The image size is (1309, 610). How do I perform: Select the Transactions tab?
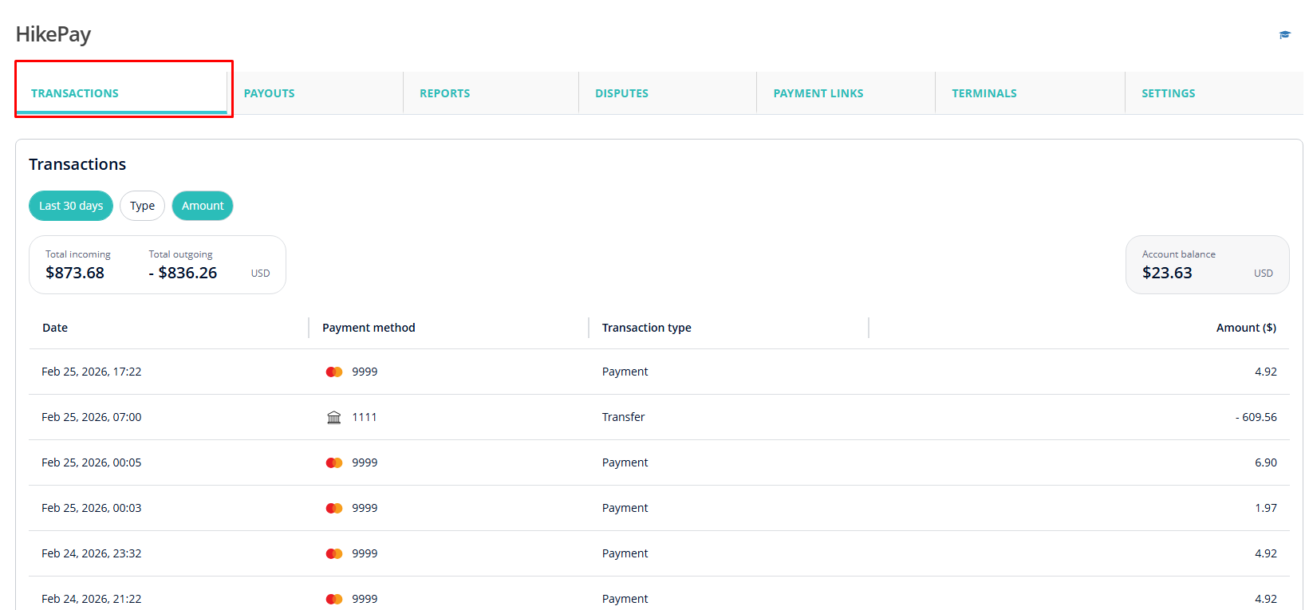click(x=75, y=93)
